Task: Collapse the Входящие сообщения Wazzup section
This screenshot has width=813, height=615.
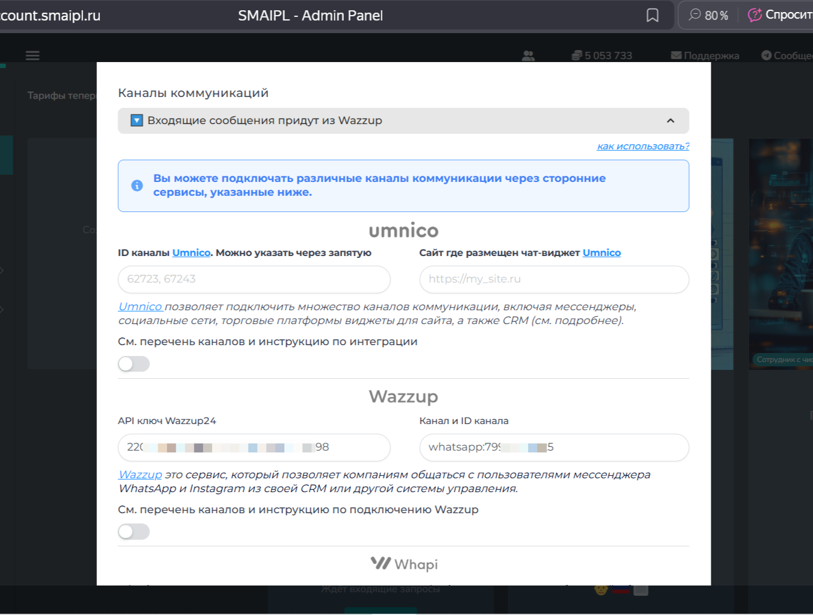Action: 403,120
